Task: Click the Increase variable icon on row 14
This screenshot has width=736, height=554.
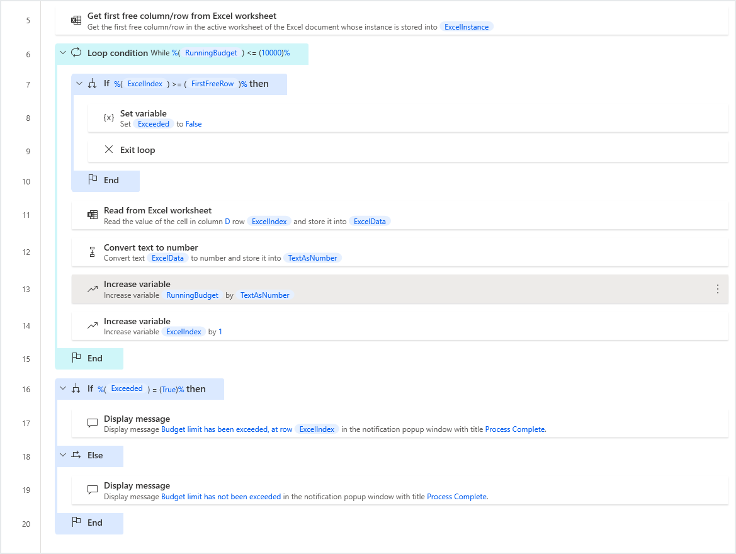Action: 93,325
